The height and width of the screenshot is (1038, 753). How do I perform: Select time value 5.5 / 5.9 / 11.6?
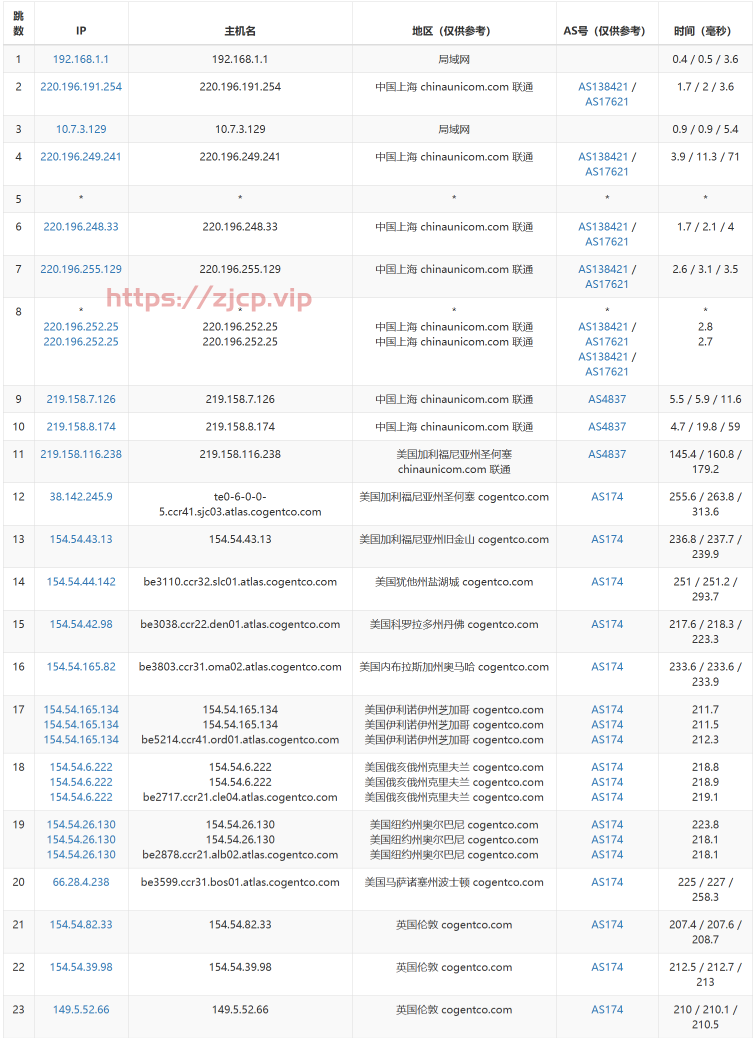click(705, 399)
